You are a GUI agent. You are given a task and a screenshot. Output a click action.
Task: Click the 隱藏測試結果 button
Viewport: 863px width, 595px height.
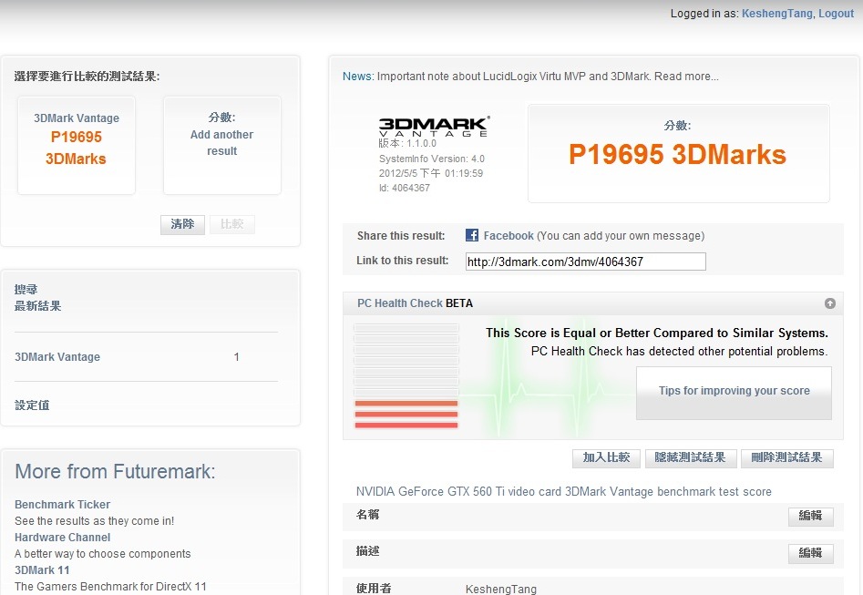pos(690,457)
